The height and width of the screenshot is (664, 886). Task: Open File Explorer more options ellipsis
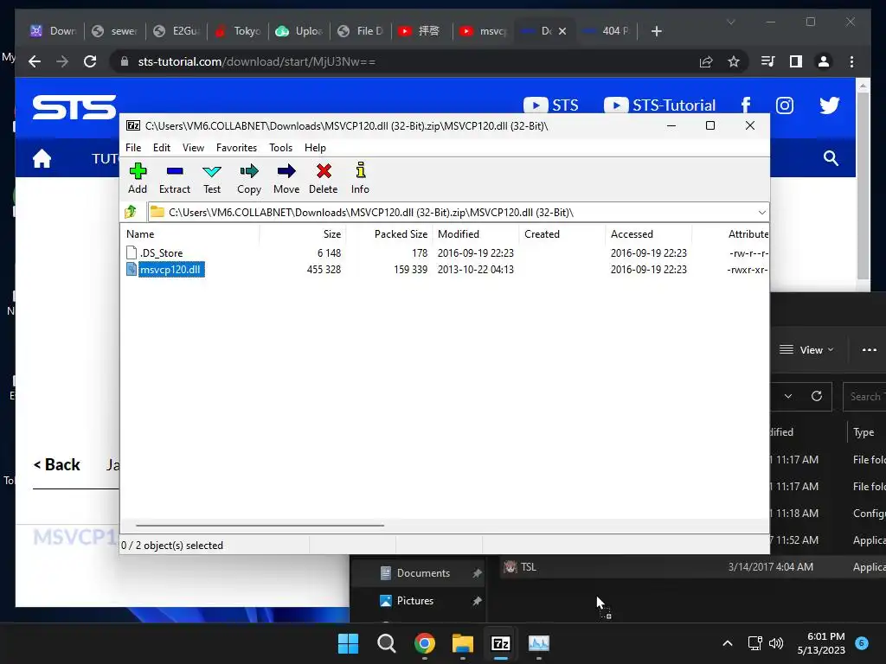pyautogui.click(x=869, y=350)
